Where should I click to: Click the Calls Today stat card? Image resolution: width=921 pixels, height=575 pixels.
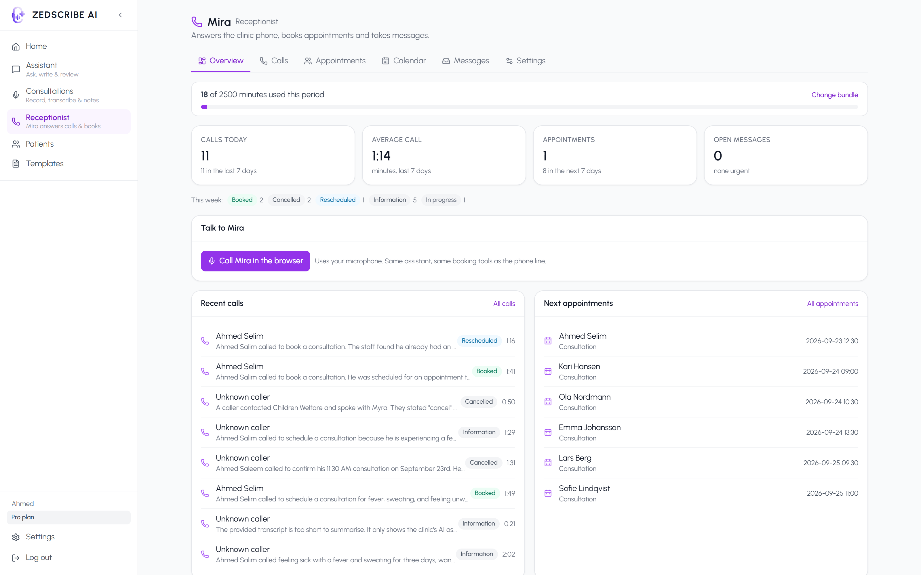click(x=273, y=155)
